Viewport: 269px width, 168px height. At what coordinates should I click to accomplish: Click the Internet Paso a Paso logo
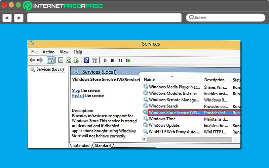[63, 6]
